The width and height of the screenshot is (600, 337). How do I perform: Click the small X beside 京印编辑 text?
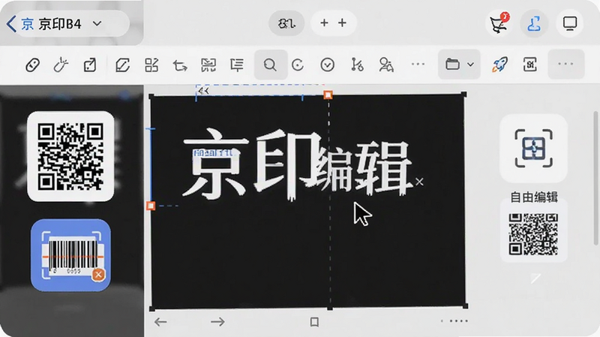419,182
